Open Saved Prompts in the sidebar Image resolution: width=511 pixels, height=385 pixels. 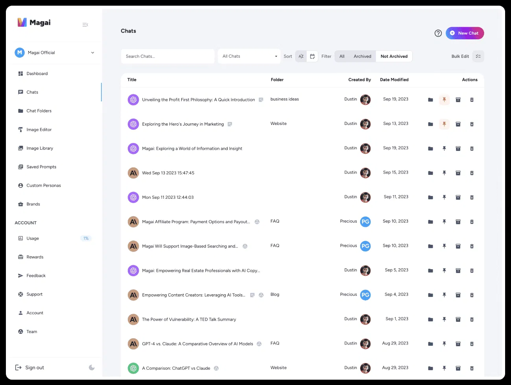pyautogui.click(x=41, y=167)
